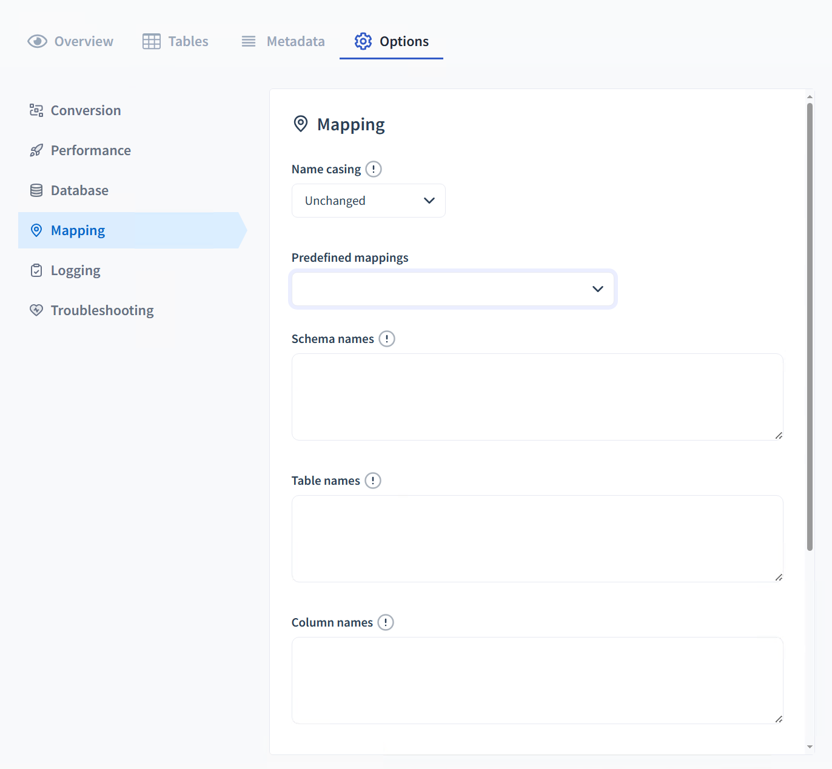Open the Logging settings section

[x=75, y=270]
